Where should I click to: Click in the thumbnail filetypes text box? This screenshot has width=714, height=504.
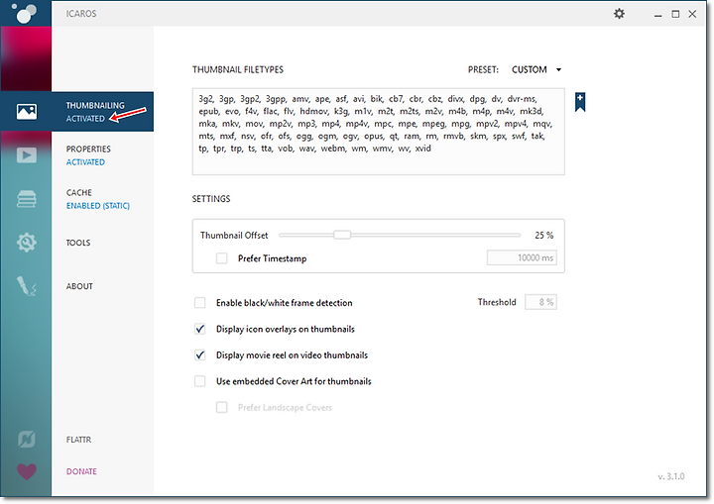click(379, 132)
